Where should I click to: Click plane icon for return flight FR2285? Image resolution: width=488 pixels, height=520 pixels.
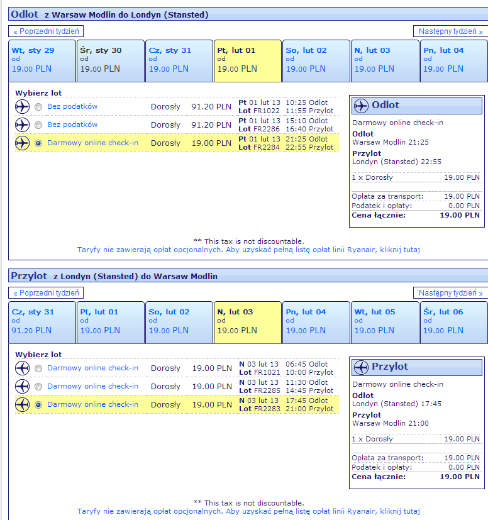(x=22, y=387)
